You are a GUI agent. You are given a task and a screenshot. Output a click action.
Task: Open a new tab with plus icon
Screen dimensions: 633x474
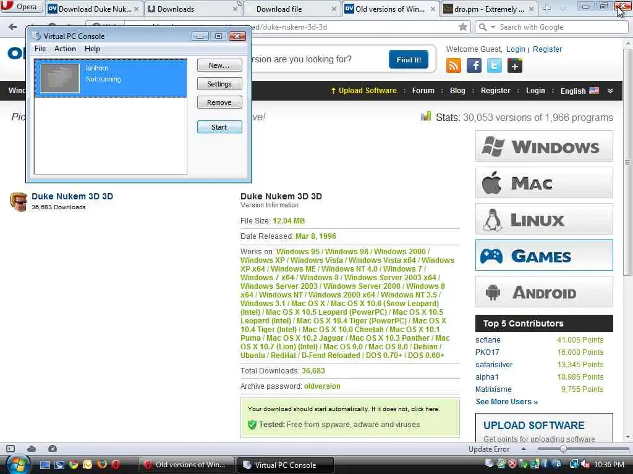tap(546, 9)
